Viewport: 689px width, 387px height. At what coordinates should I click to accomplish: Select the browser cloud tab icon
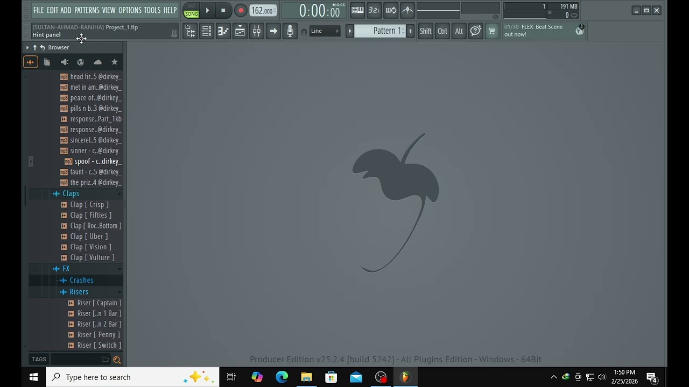click(x=97, y=62)
